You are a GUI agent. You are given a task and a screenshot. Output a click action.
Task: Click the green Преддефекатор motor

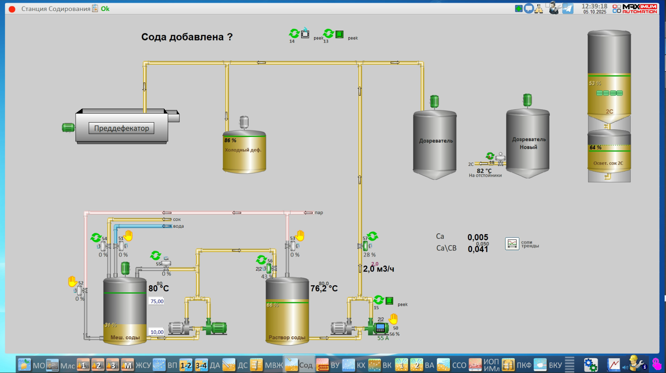click(x=68, y=128)
